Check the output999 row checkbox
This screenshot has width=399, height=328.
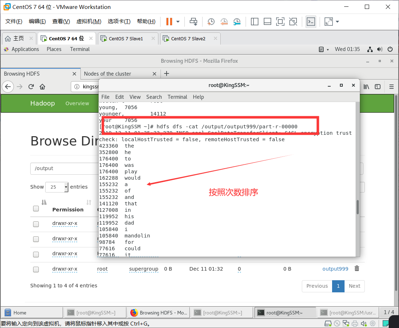coord(36,270)
